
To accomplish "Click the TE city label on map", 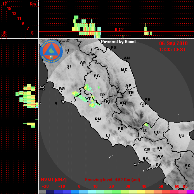I will [131, 93].
